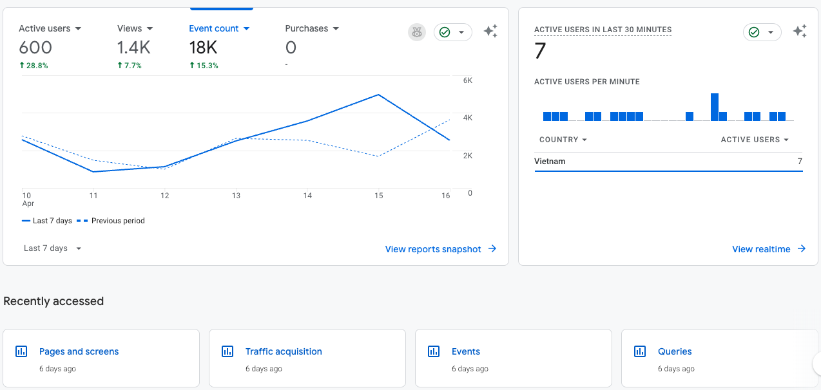Sort by the COUNTRY column dropdown
The image size is (821, 390).
[x=563, y=140]
